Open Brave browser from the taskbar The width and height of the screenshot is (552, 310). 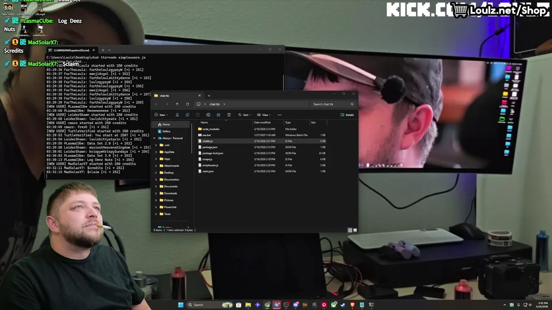point(352,305)
